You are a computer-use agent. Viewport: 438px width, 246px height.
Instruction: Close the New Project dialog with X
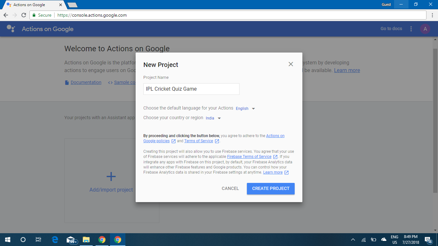(x=291, y=64)
